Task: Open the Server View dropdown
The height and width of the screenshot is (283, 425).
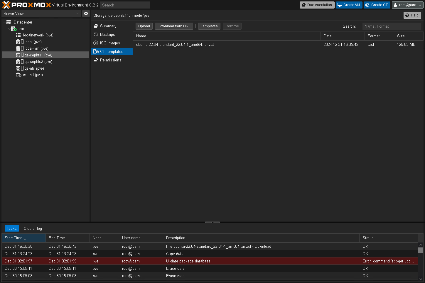Action: tap(77, 14)
